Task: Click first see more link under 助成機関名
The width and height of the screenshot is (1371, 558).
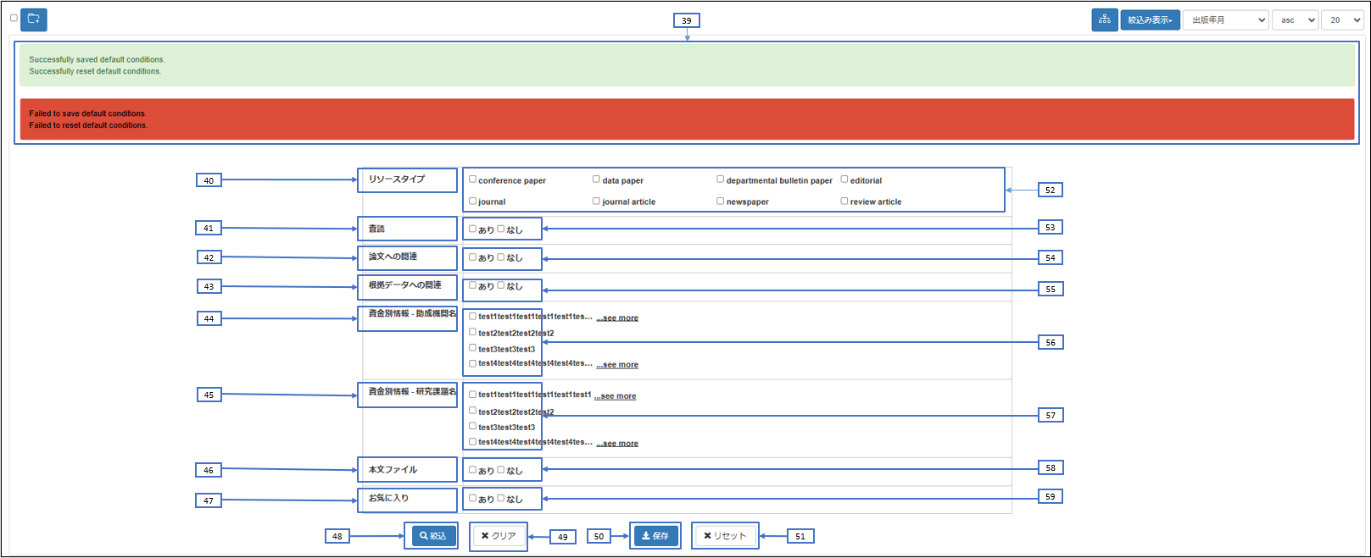Action: (617, 318)
